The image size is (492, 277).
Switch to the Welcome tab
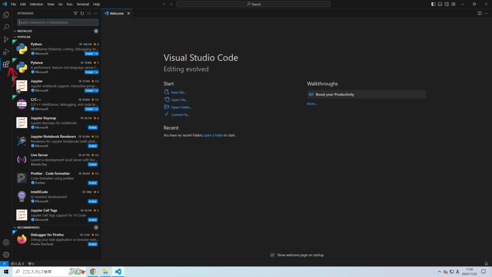[117, 13]
